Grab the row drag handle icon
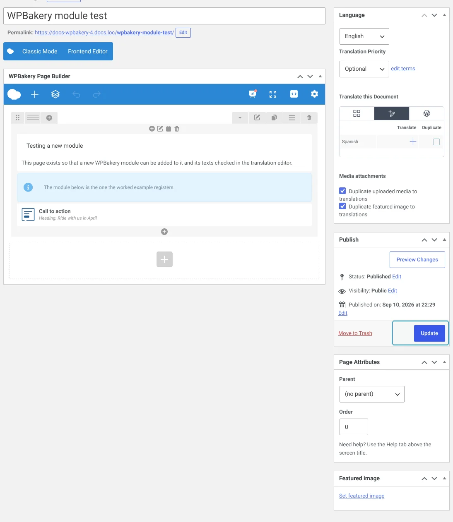The width and height of the screenshot is (453, 522). (x=17, y=118)
